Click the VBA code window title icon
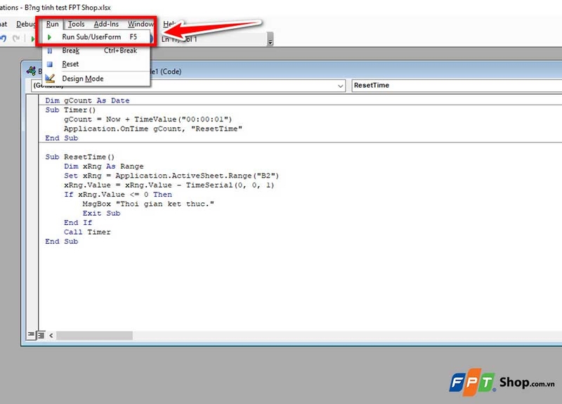This screenshot has width=562, height=404. [31, 71]
